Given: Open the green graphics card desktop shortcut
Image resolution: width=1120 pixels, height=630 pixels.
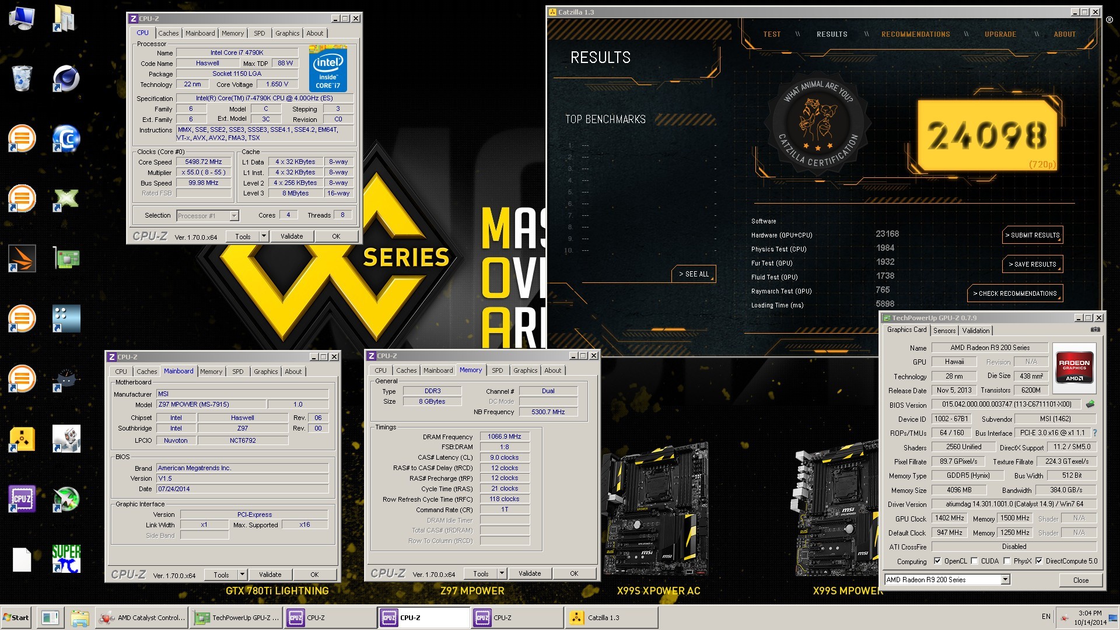Looking at the screenshot, I should (x=66, y=258).
